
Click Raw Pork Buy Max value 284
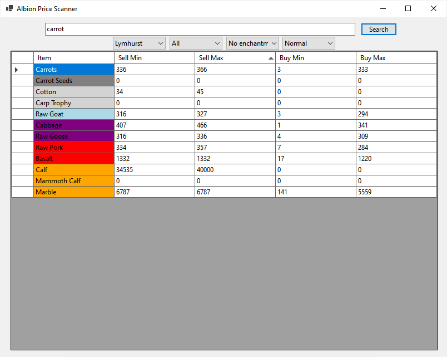click(396, 148)
